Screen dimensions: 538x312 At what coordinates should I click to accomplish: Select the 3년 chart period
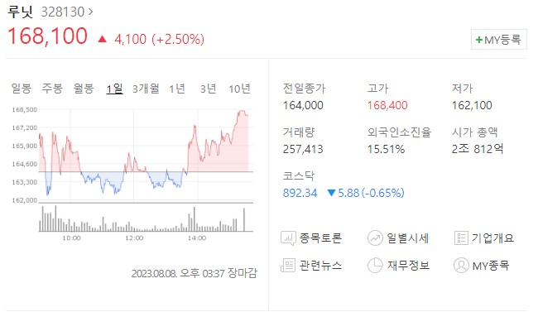209,89
